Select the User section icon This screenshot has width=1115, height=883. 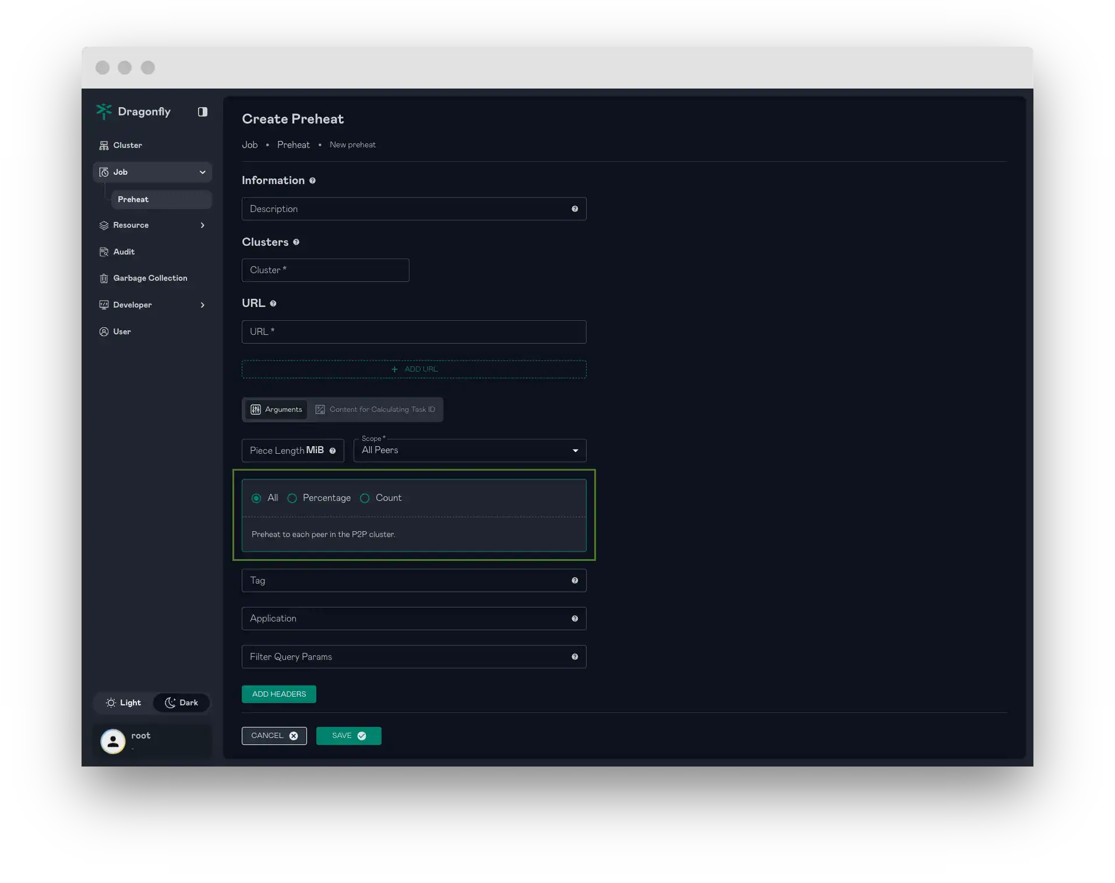(x=103, y=331)
